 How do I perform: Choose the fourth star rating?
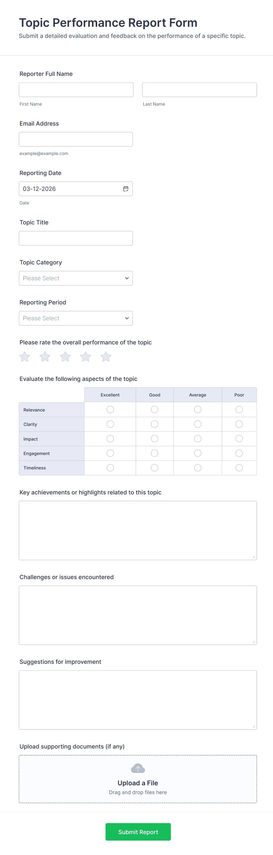click(x=85, y=357)
